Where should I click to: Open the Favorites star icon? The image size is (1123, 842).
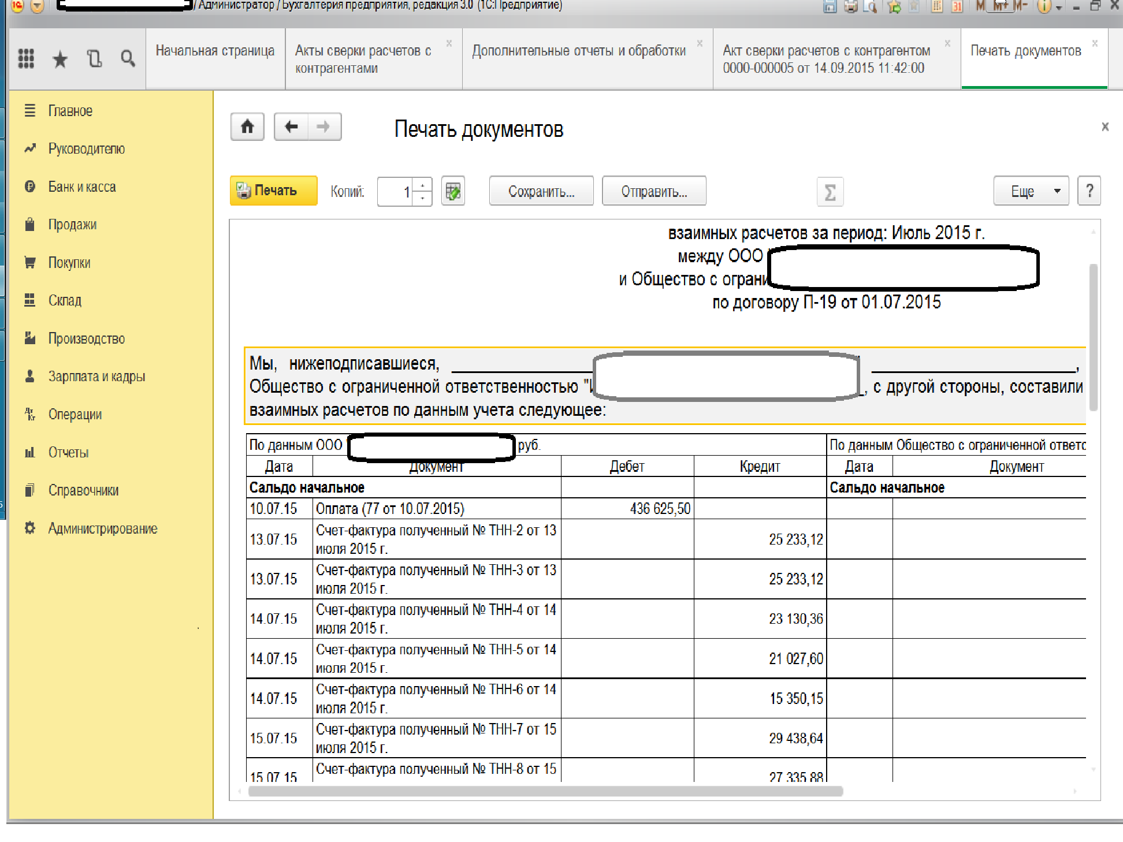tap(60, 58)
